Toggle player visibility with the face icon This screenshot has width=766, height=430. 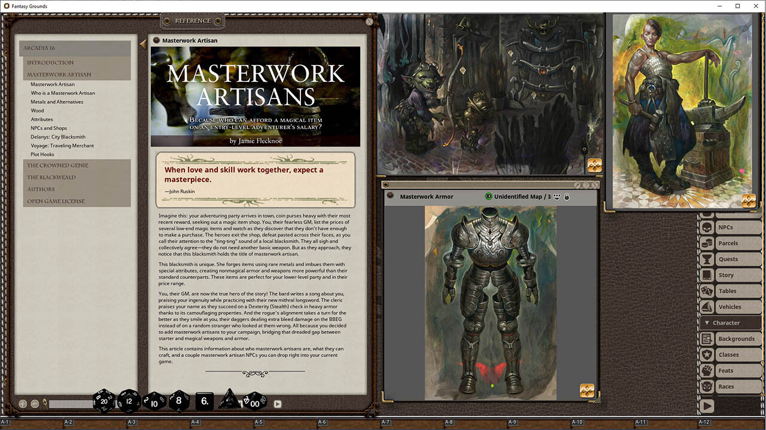click(556, 197)
